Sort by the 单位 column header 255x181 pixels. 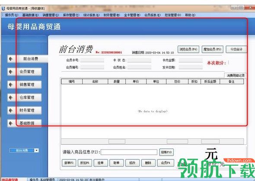pos(156,81)
